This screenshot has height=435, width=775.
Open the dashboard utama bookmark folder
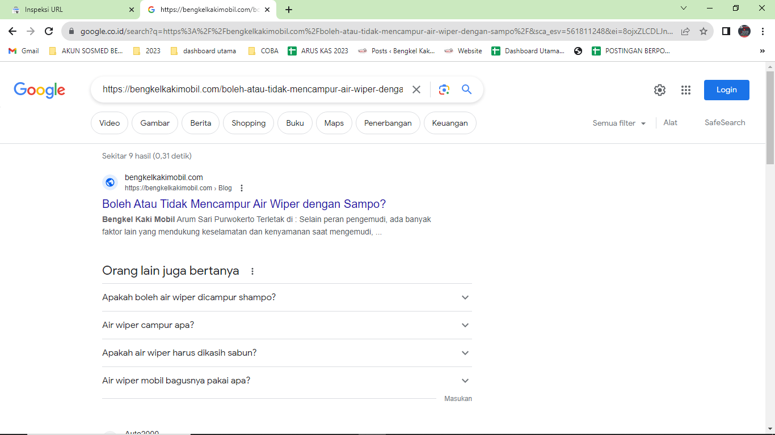[203, 51]
